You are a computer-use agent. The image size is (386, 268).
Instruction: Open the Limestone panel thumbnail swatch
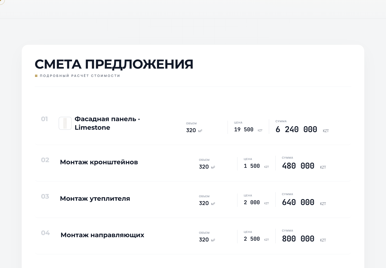click(65, 123)
